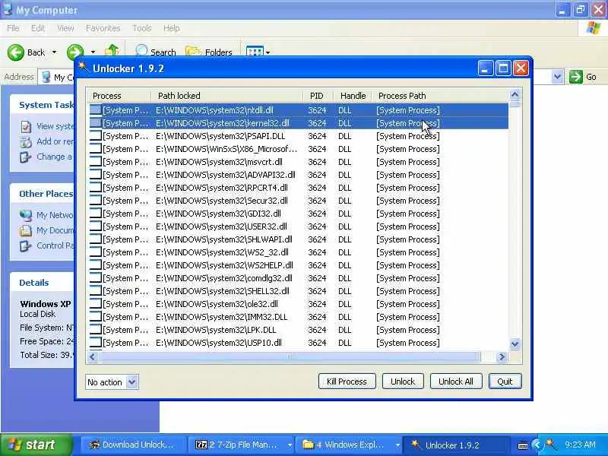Click the Windows start button
The image size is (608, 456).
(36, 445)
